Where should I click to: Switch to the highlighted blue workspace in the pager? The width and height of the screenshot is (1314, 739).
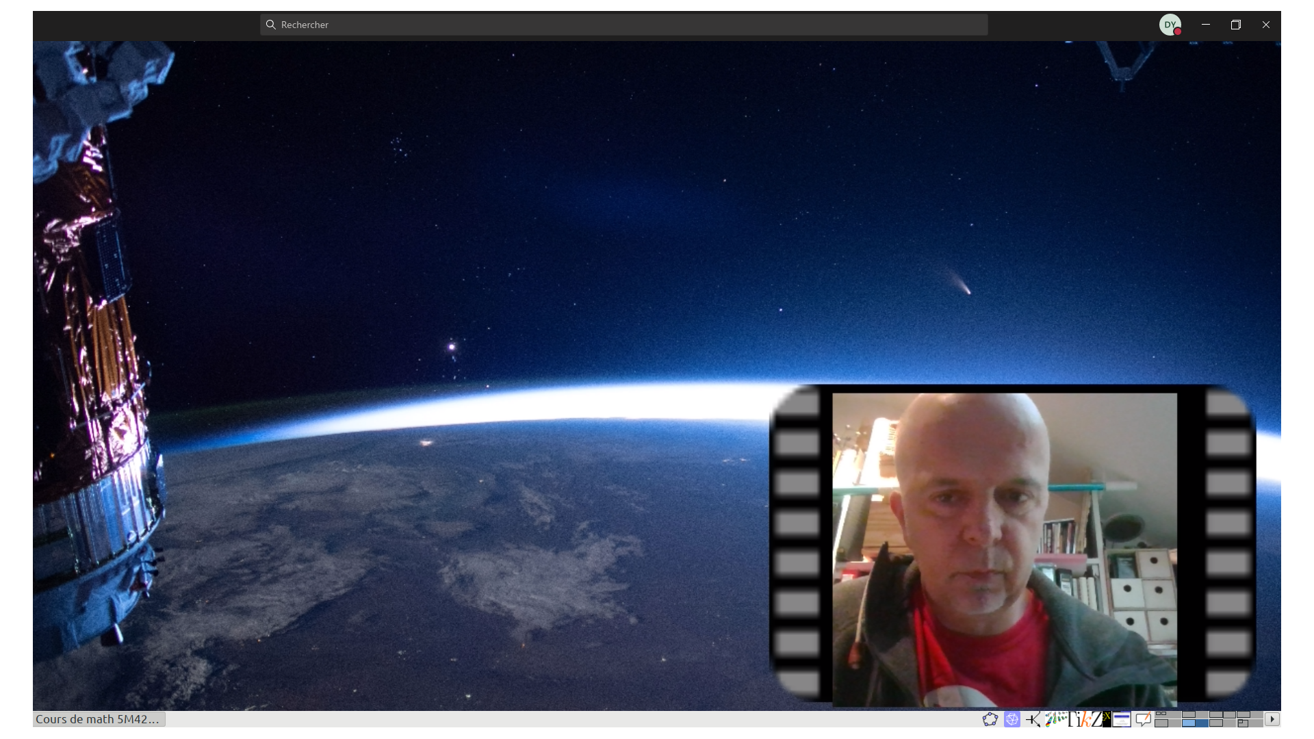point(1196,723)
